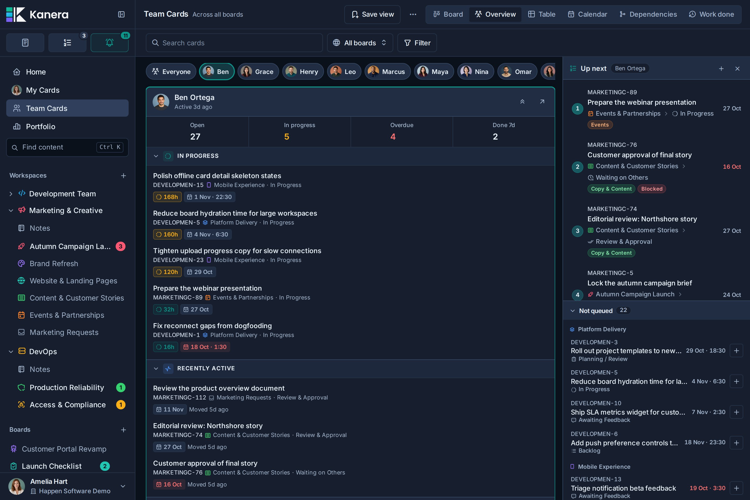
Task: Toggle the Omar person filter chip
Action: pos(517,71)
